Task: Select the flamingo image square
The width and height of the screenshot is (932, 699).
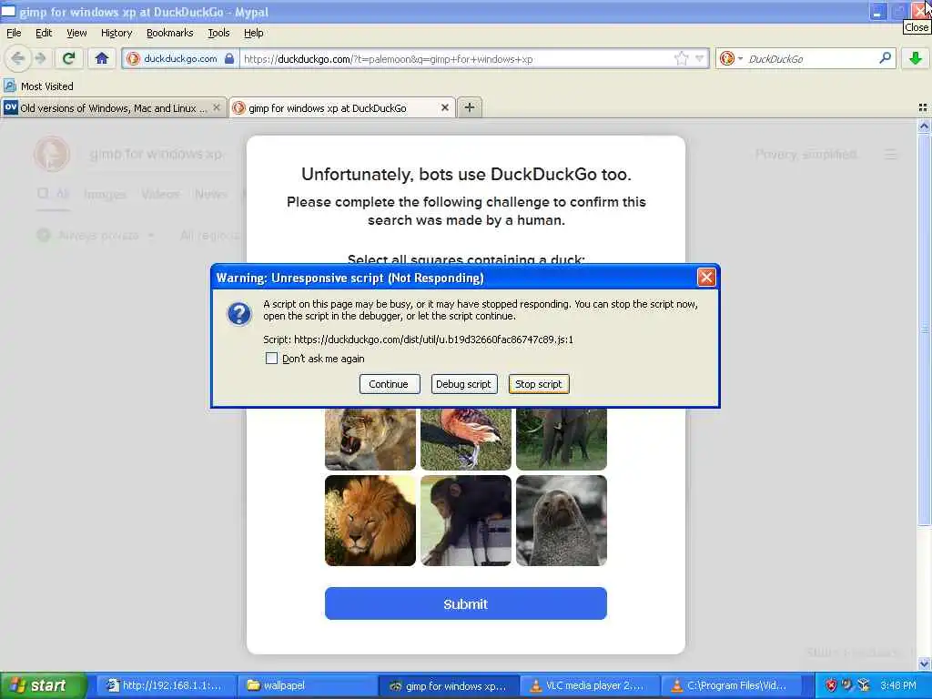Action: pyautogui.click(x=466, y=439)
